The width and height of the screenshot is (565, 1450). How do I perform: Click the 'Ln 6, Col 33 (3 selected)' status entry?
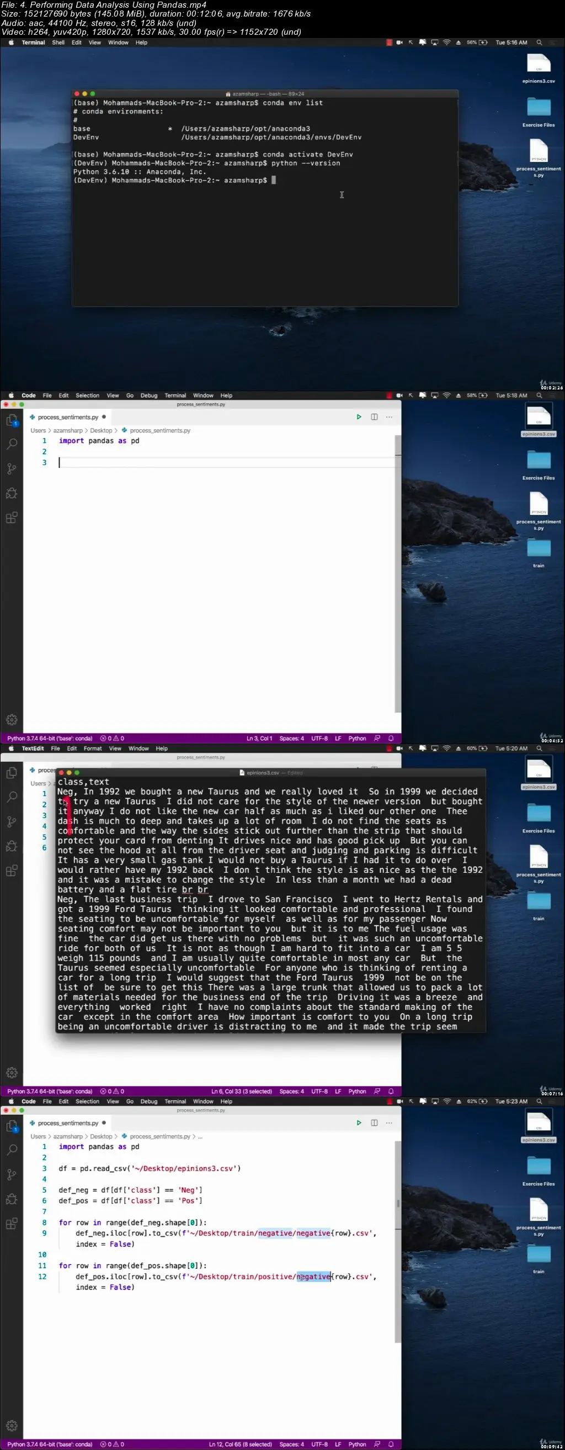click(x=242, y=1092)
